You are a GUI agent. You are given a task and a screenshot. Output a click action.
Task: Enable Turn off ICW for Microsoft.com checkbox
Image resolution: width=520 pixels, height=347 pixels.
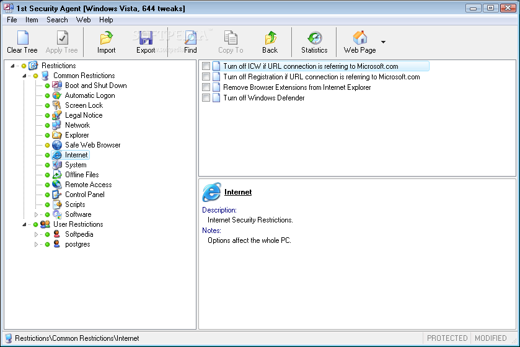pos(206,66)
